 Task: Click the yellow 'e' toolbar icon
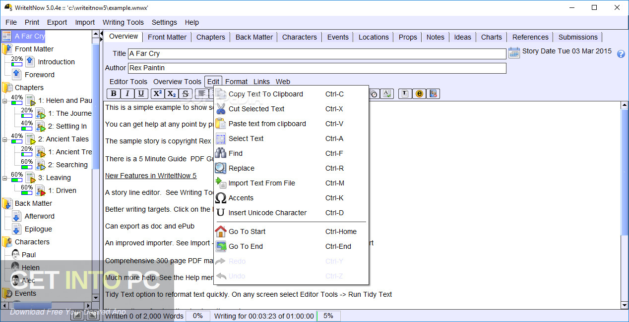coord(419,93)
